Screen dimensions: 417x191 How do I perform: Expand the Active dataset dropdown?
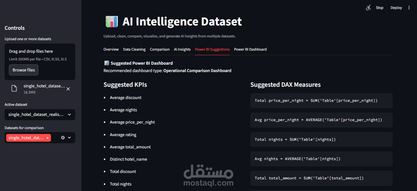click(40, 115)
